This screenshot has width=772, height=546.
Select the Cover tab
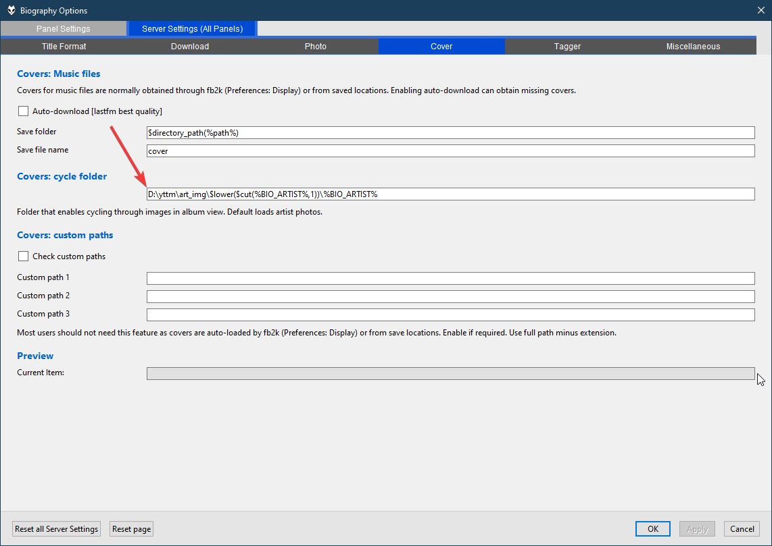point(441,47)
